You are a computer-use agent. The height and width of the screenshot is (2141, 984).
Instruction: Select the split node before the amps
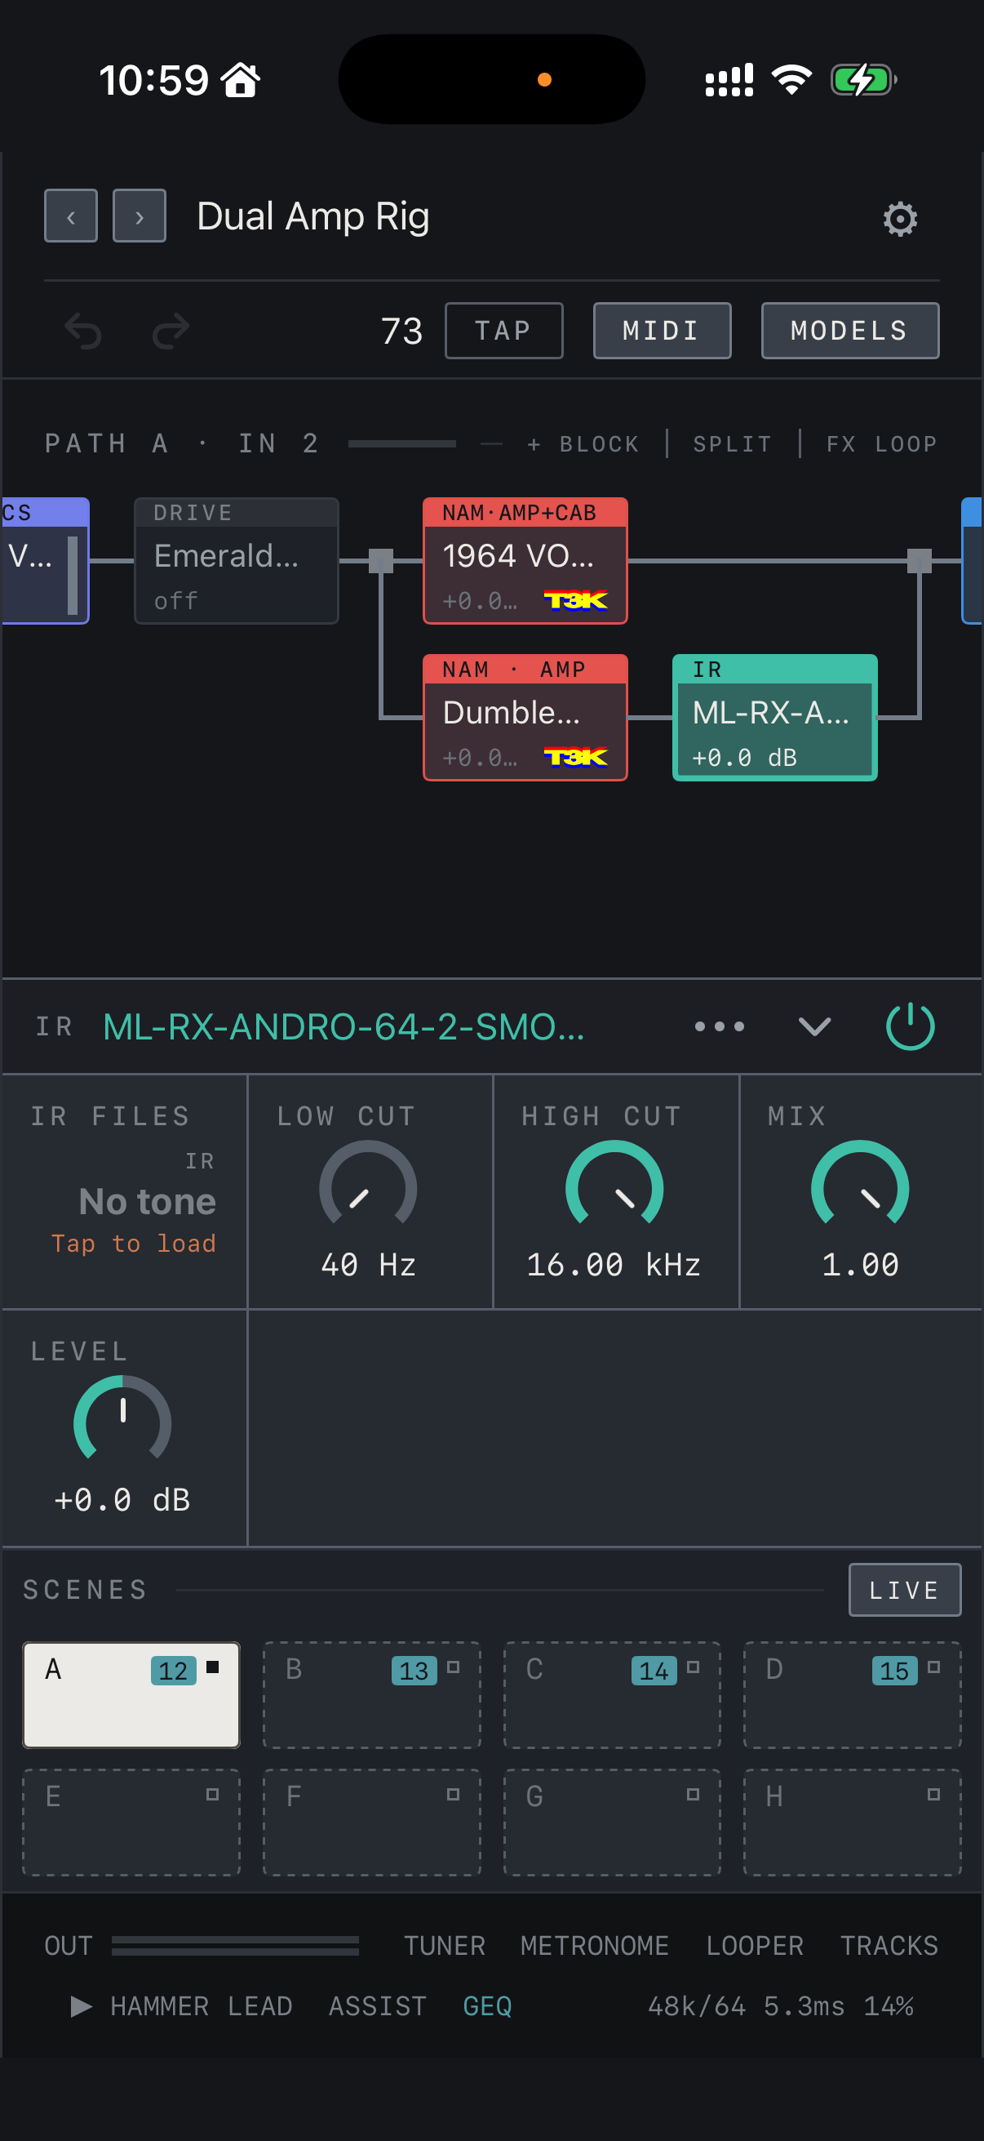[381, 561]
